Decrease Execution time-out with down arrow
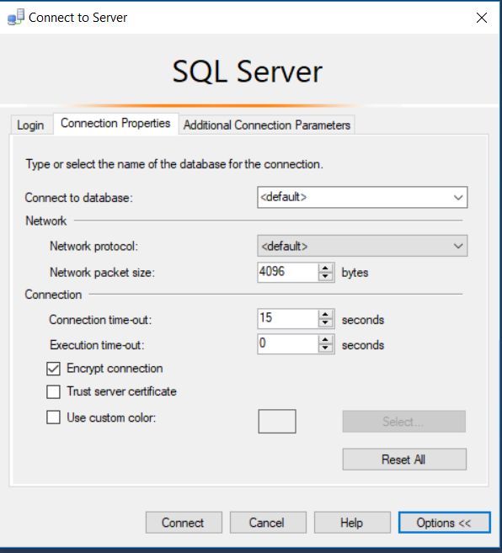502x553 pixels. point(325,348)
